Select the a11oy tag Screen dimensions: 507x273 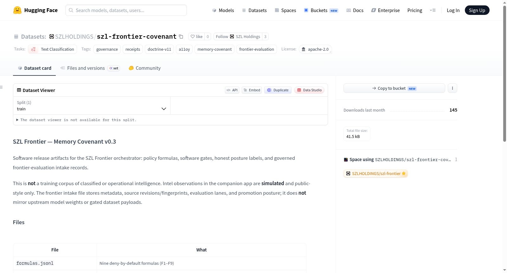click(184, 49)
